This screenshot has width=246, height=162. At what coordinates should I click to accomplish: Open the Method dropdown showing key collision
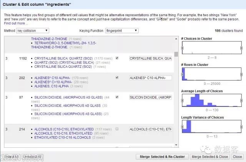[x=33, y=30]
